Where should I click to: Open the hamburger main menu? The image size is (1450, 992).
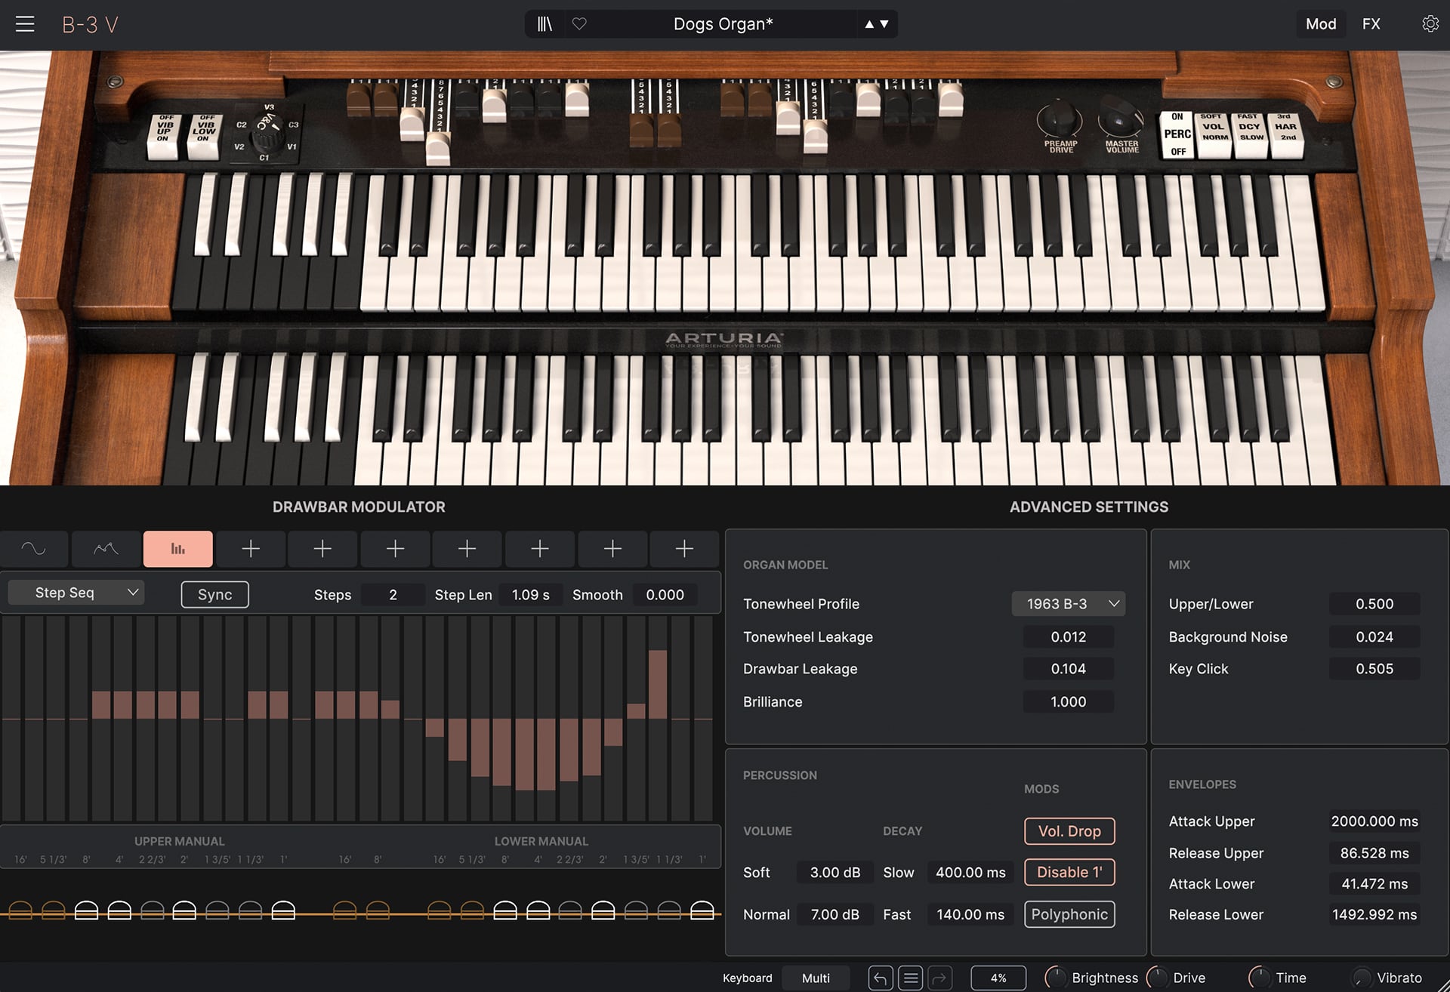25,24
